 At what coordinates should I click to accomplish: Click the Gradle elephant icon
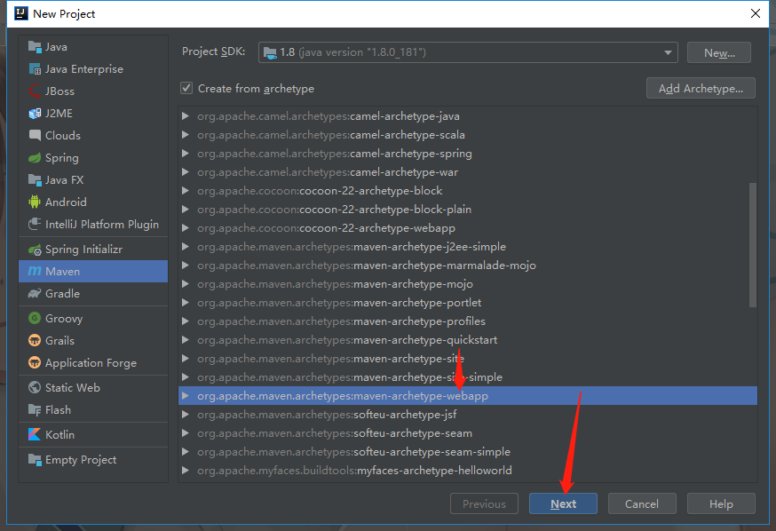pos(35,293)
